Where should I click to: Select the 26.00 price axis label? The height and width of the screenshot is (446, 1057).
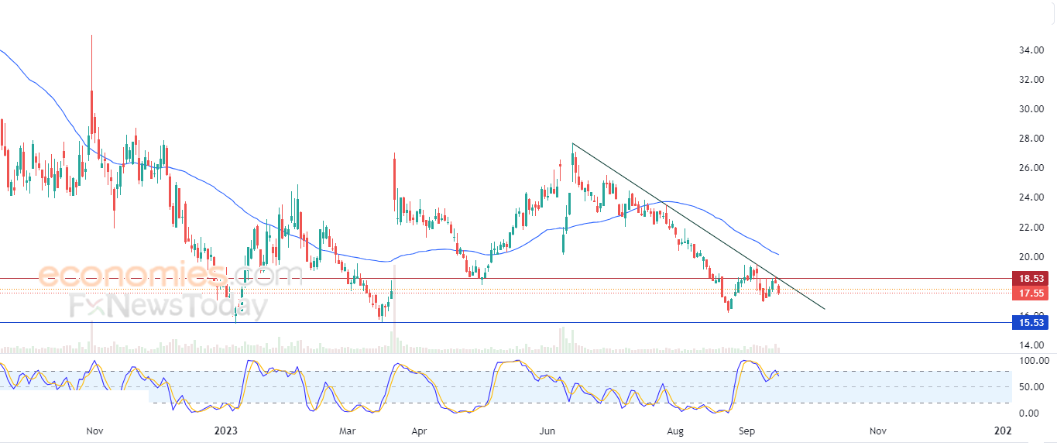click(1031, 168)
